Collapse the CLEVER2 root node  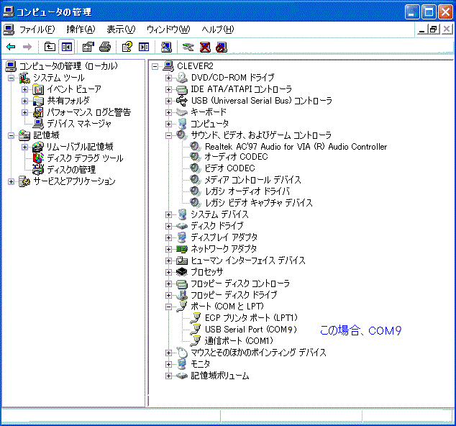click(x=155, y=67)
